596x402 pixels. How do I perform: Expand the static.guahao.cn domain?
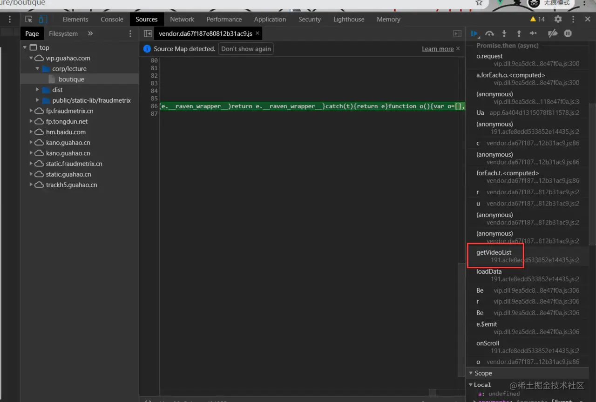31,174
